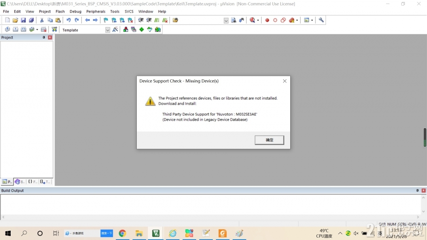Expand the find text combo box dropdown
The width and height of the screenshot is (427, 240).
[x=226, y=21]
